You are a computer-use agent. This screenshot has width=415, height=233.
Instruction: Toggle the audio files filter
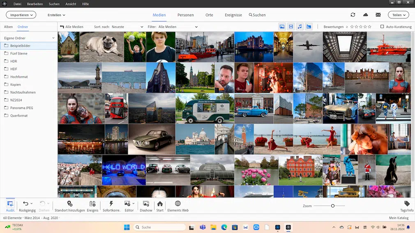300,27
